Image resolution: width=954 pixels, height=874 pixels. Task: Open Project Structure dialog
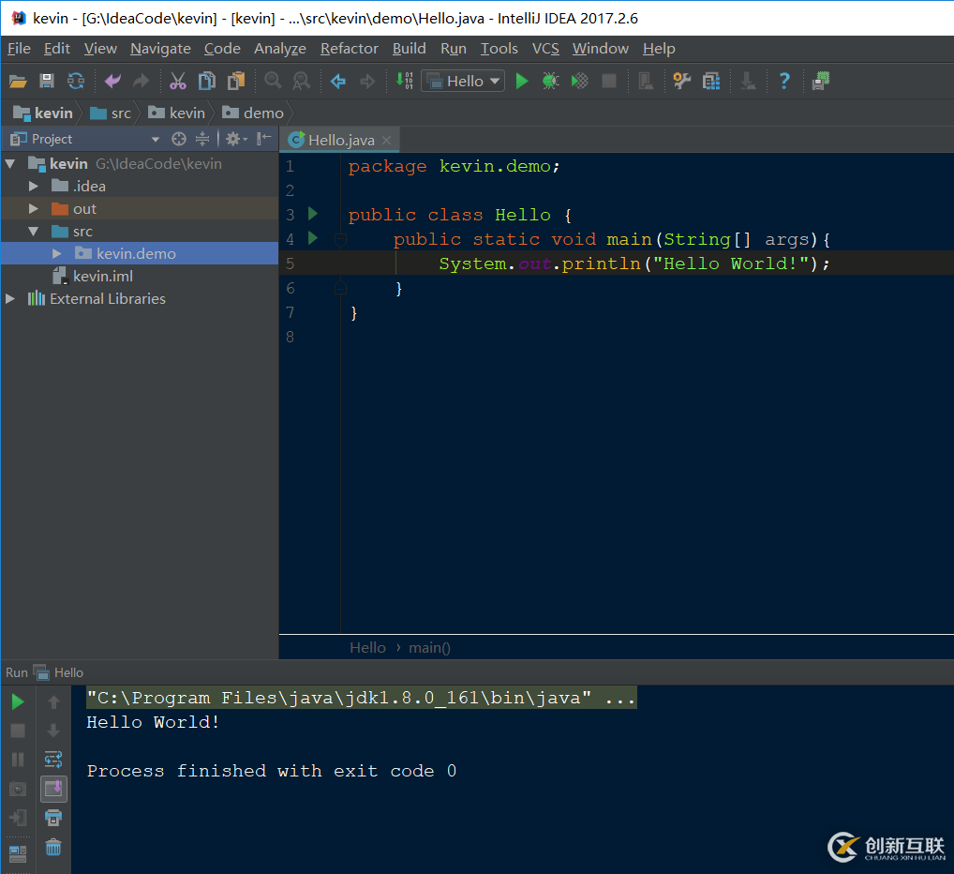point(711,81)
